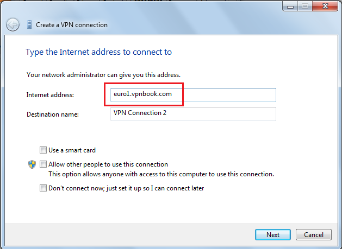
Task: Tick Allow other people to use this connection
Action: tap(43, 164)
